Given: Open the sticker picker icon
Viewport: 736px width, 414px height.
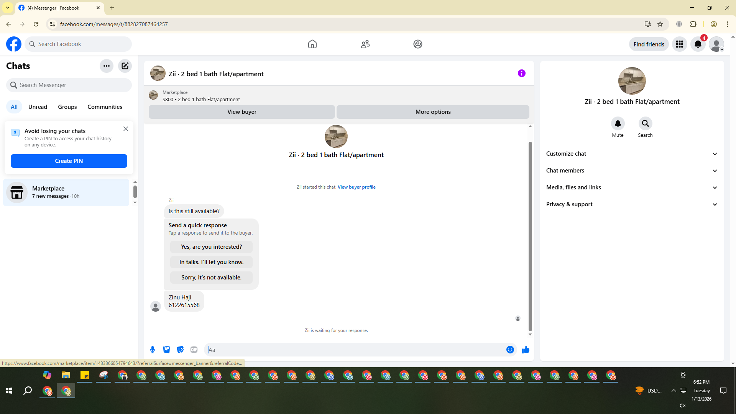Looking at the screenshot, I should [180, 350].
